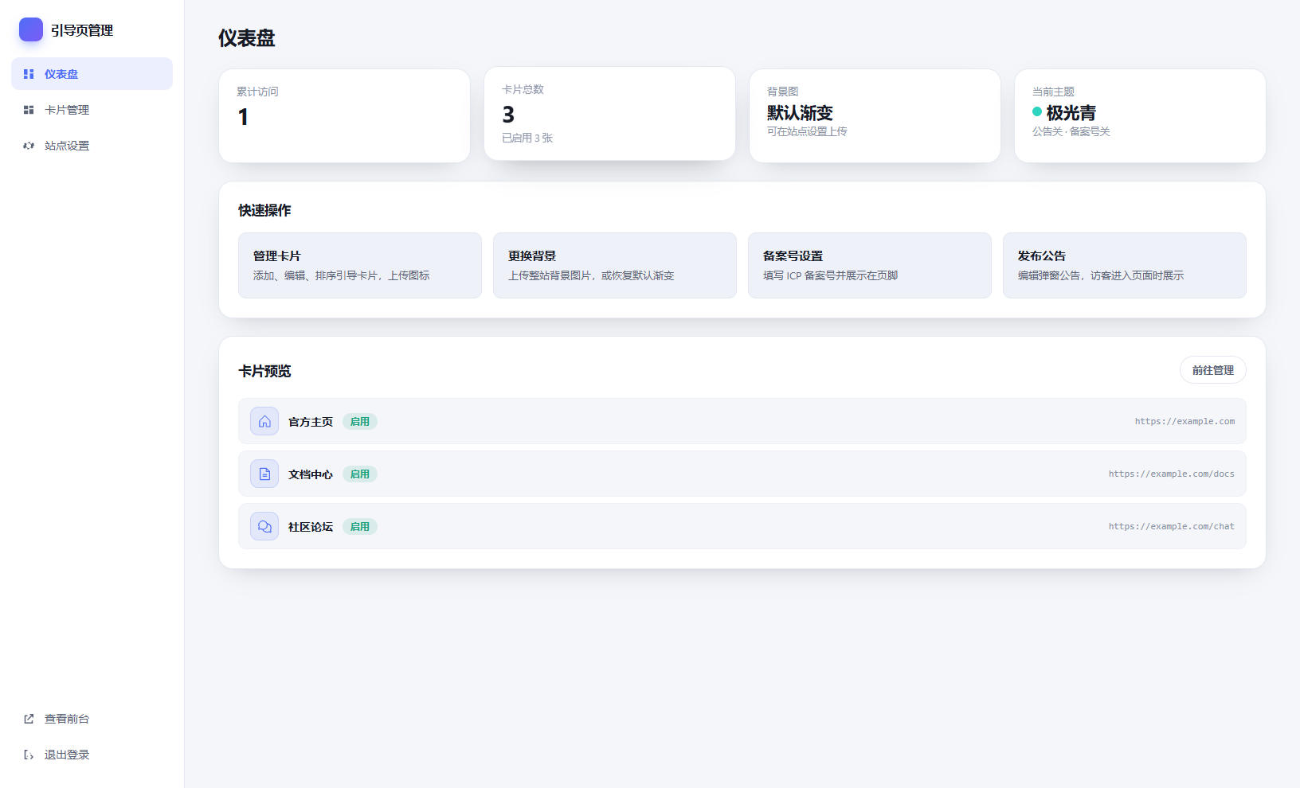Click the 官方主页 card name
1300x788 pixels.
coord(311,422)
